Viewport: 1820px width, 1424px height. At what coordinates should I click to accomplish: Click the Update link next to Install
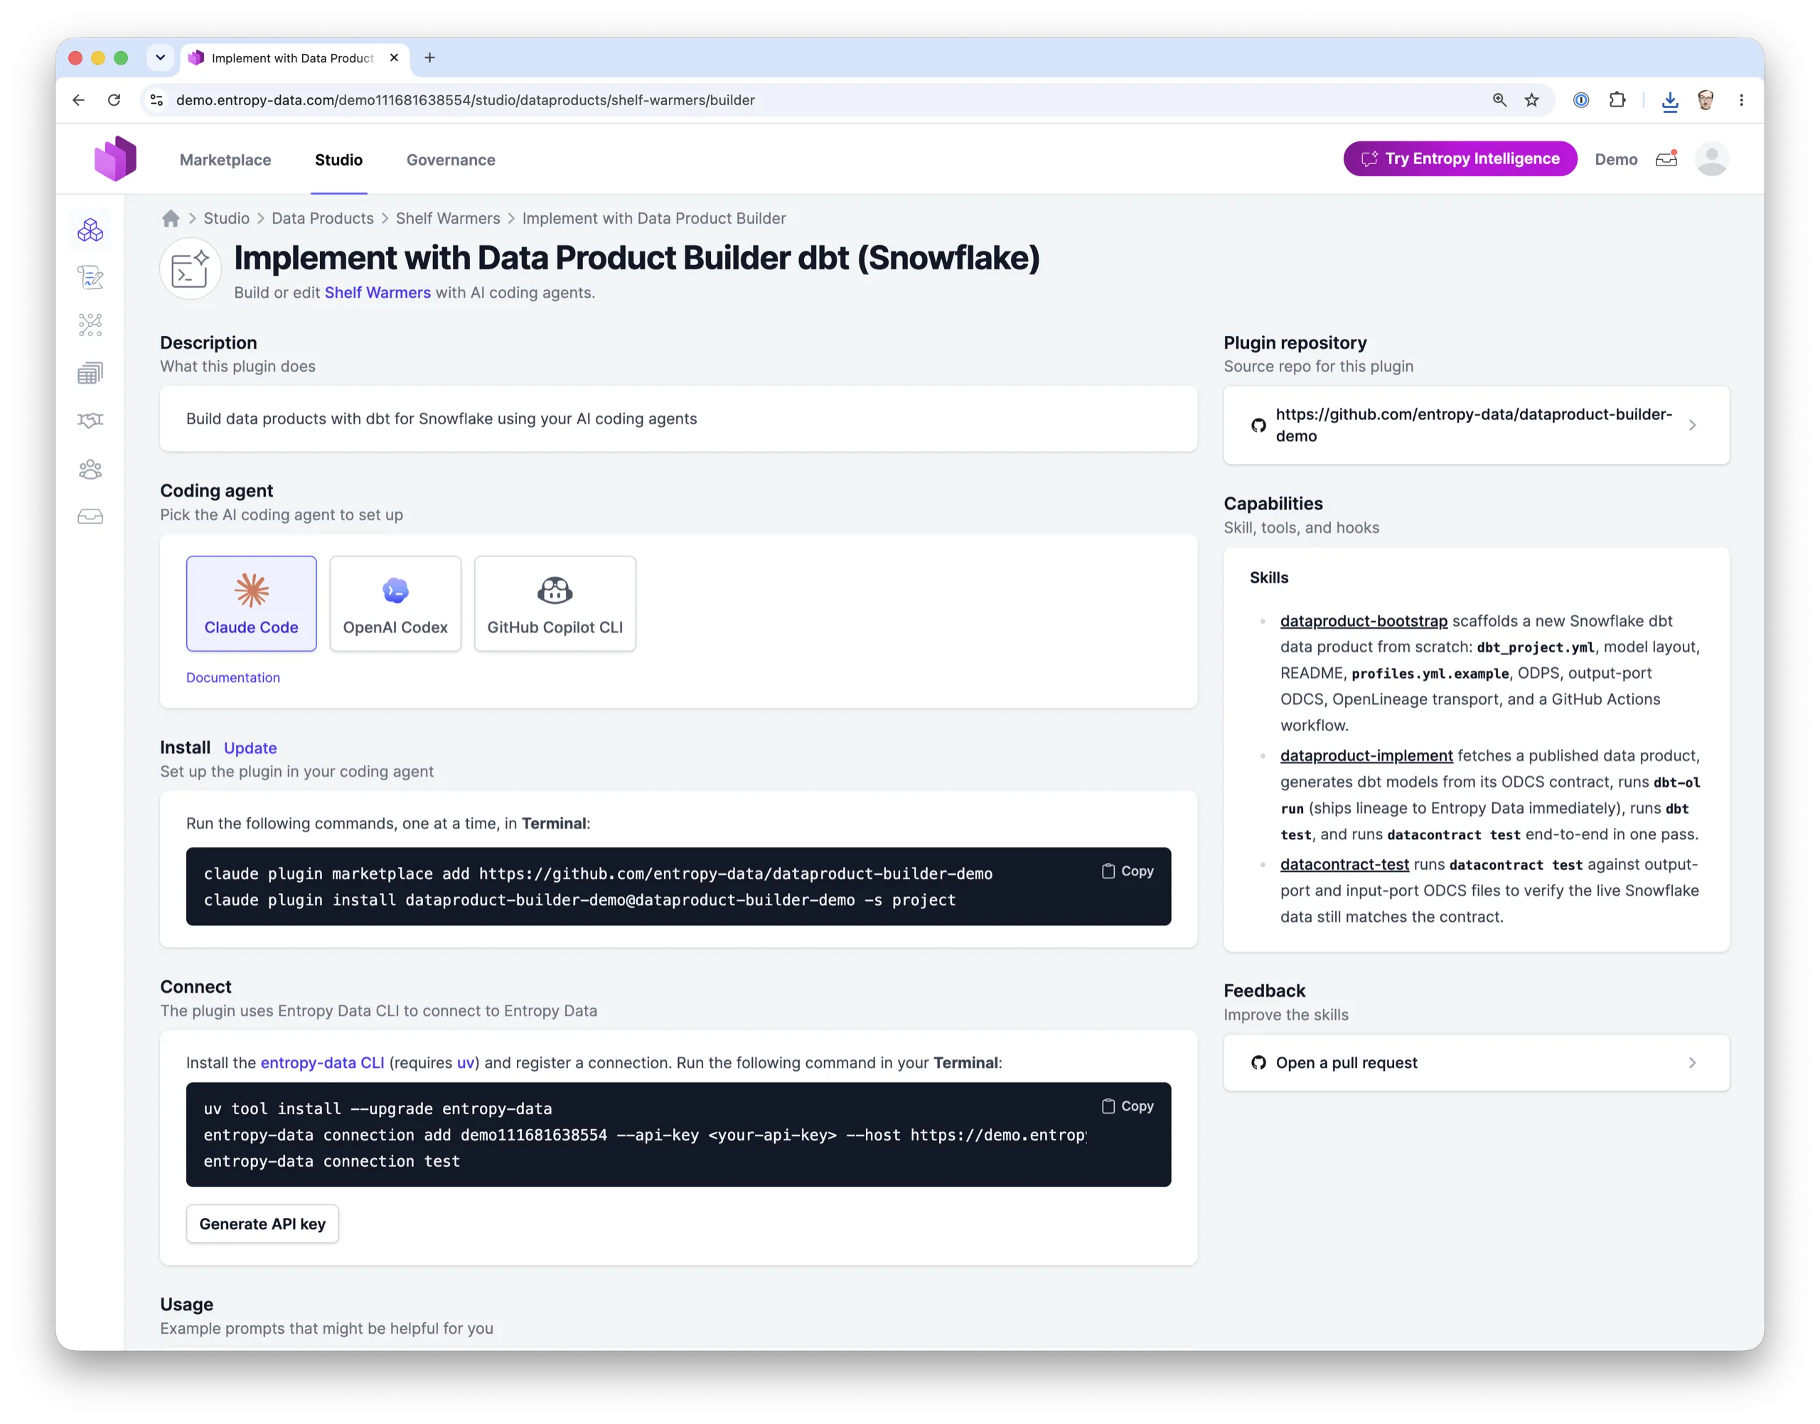click(x=250, y=748)
